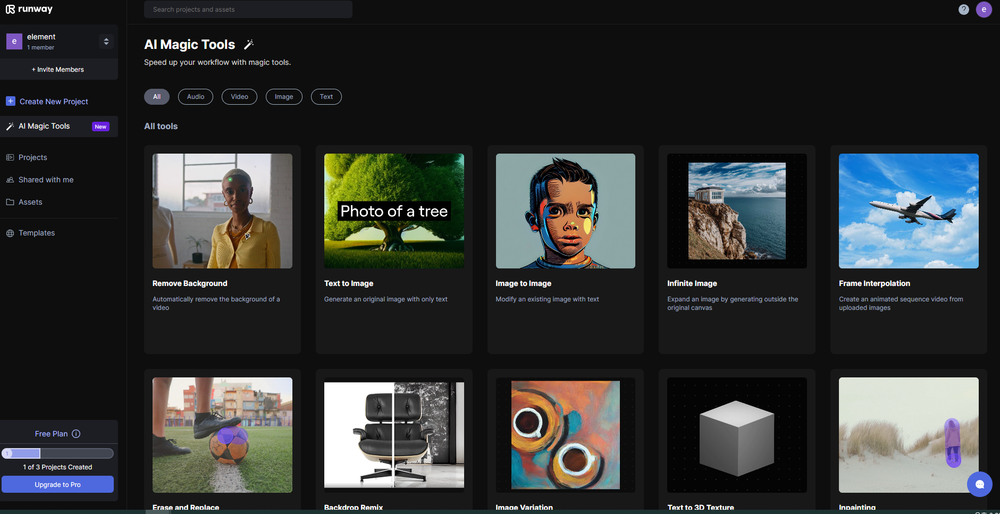Filter tools by Video

[x=239, y=97]
